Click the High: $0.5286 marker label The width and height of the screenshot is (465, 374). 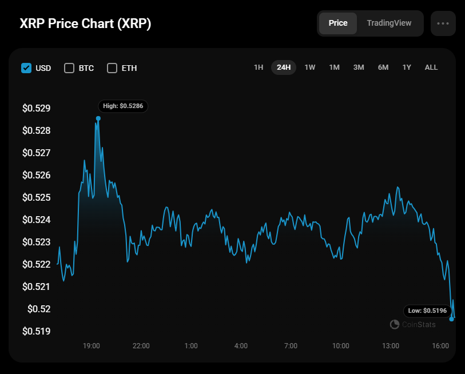pos(123,106)
